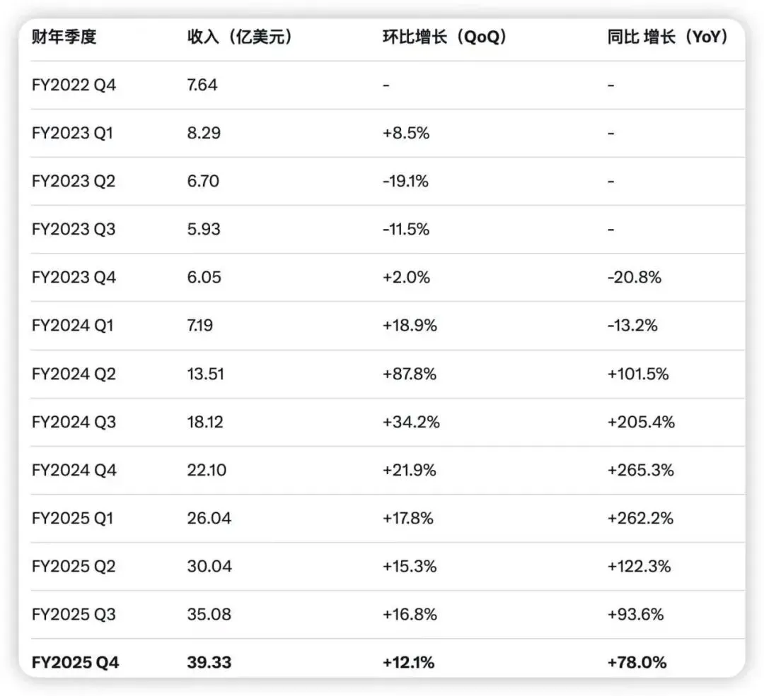Select revenue value 7.19
764x696 pixels.
[x=199, y=326]
